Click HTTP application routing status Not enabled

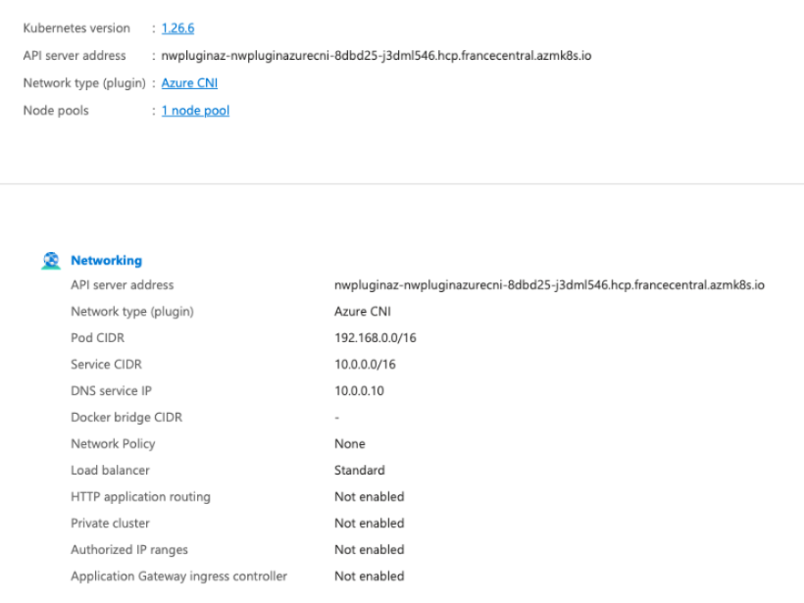pyautogui.click(x=369, y=496)
